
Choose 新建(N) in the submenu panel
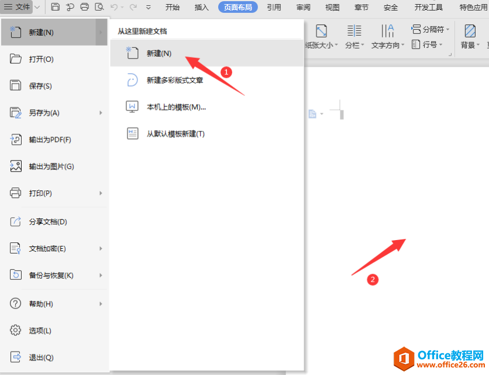click(x=206, y=53)
